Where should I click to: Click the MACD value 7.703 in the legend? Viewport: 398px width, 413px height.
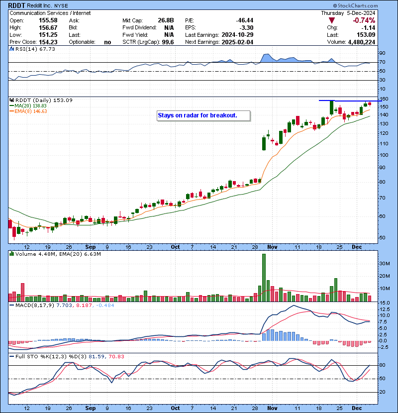click(64, 306)
